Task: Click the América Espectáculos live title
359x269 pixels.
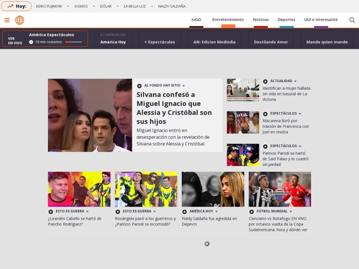Action: point(52,35)
